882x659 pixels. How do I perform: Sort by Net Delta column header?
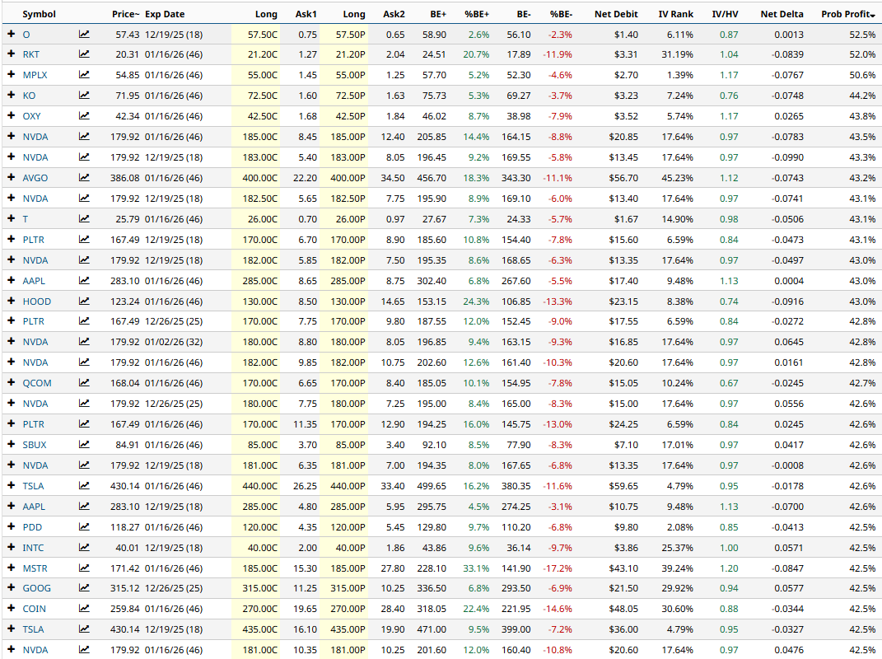[782, 14]
